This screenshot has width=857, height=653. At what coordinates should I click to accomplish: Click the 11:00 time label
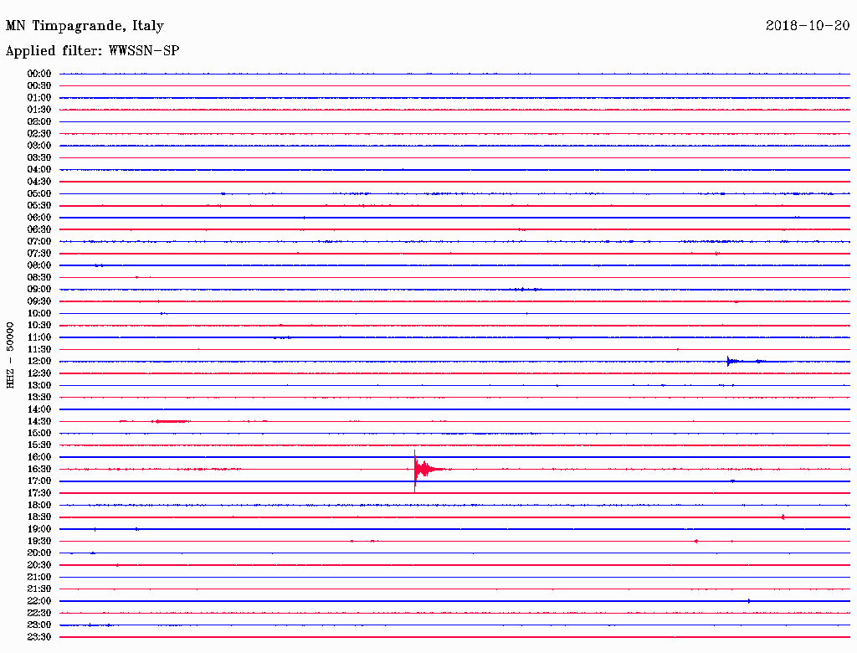pyautogui.click(x=39, y=337)
